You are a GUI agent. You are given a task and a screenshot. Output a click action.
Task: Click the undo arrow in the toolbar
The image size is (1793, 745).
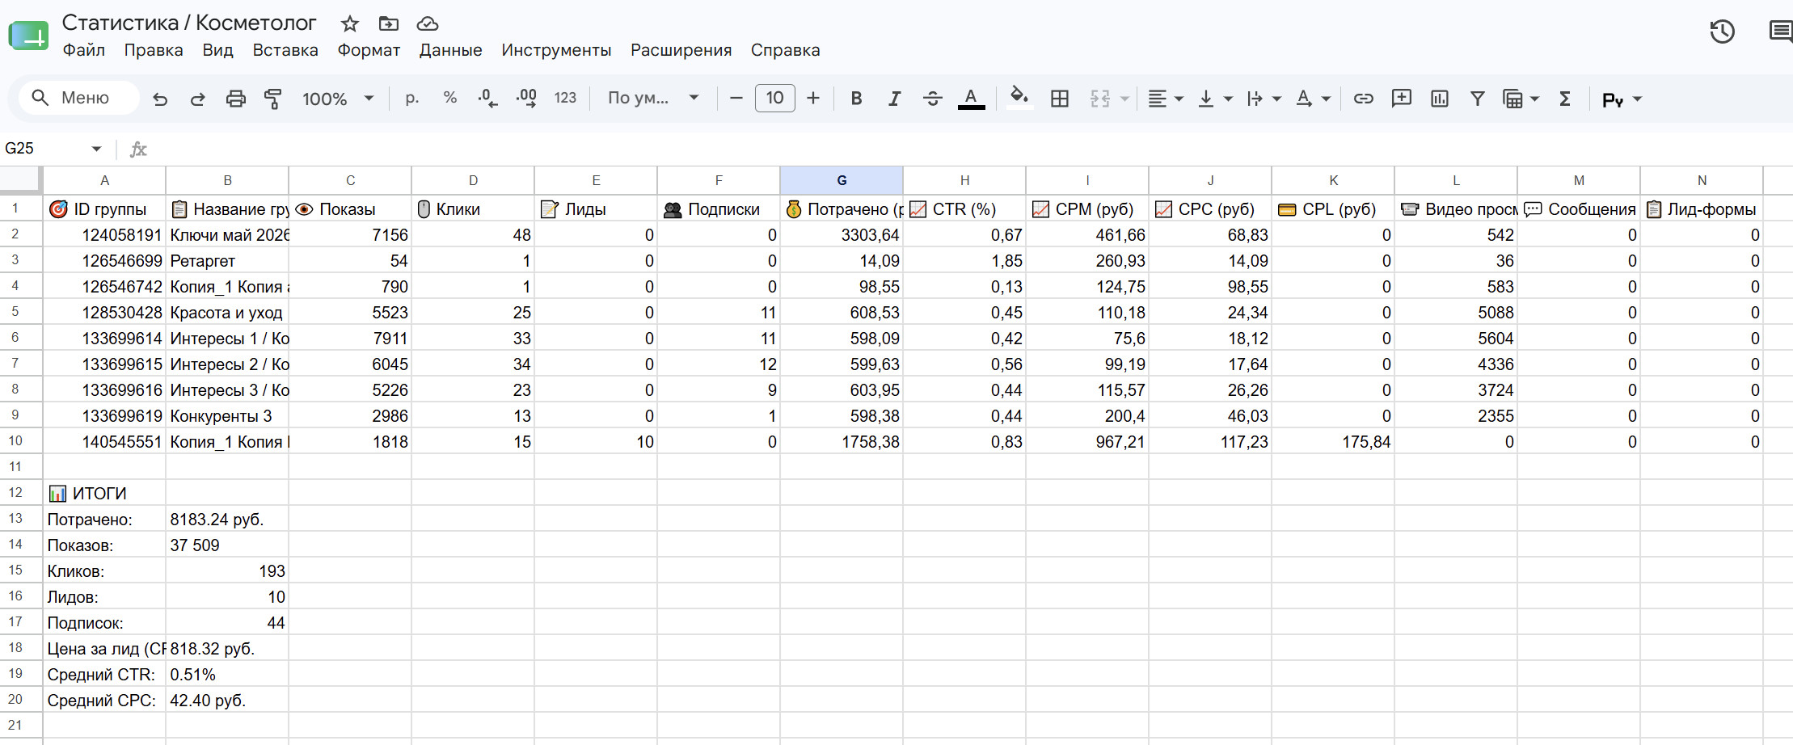[x=160, y=99]
